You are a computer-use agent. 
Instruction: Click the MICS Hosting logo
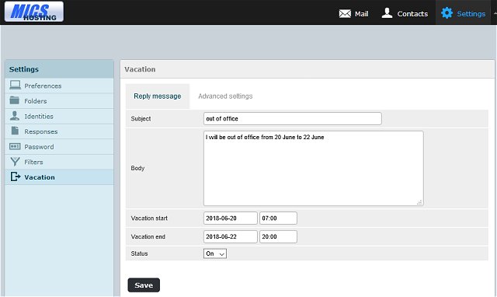(x=34, y=12)
